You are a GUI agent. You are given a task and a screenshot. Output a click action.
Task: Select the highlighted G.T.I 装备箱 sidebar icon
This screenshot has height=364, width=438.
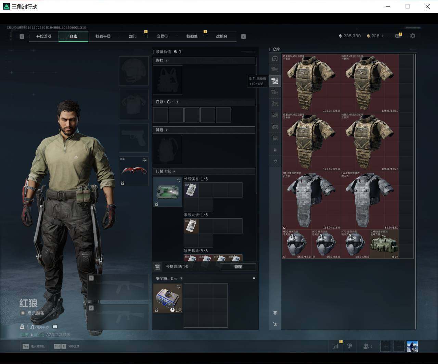pos(275,81)
